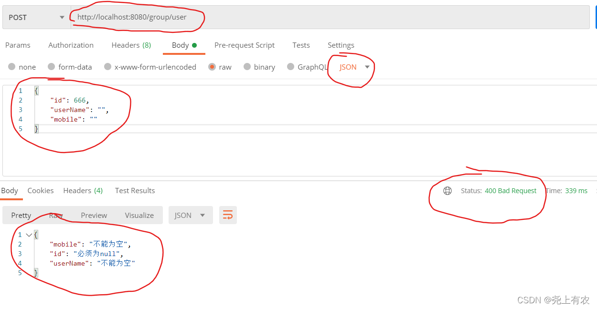Viewport: 597px width, 309px height.
Task: Open the response Body tab
Action: (10, 190)
